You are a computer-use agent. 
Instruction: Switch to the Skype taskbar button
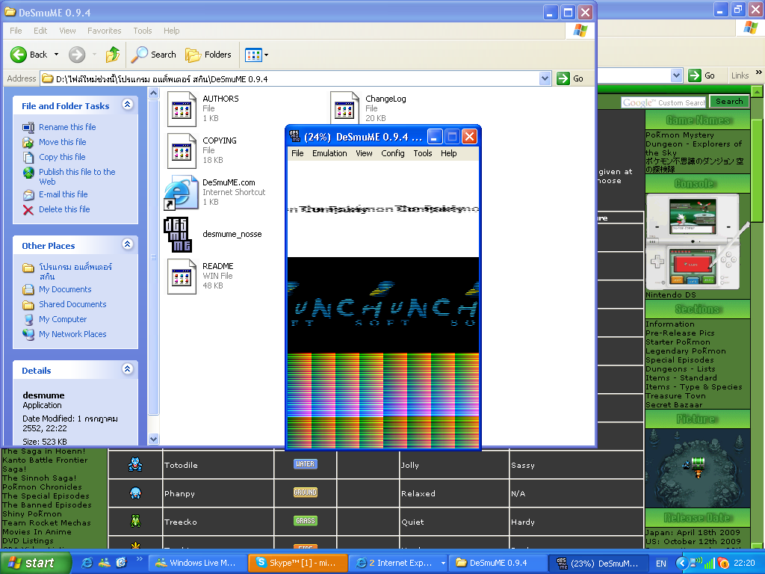(x=298, y=563)
